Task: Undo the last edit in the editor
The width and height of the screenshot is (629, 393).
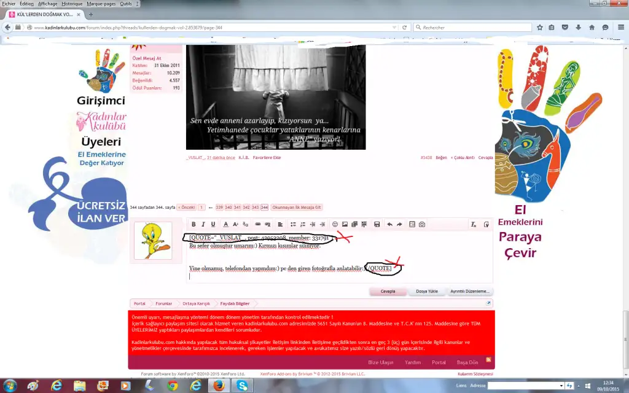Action: click(389, 225)
